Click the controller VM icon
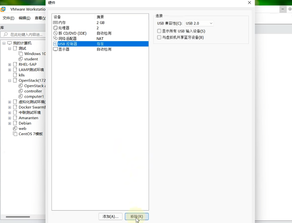Viewport: 292px width, 223px height. 21,91
